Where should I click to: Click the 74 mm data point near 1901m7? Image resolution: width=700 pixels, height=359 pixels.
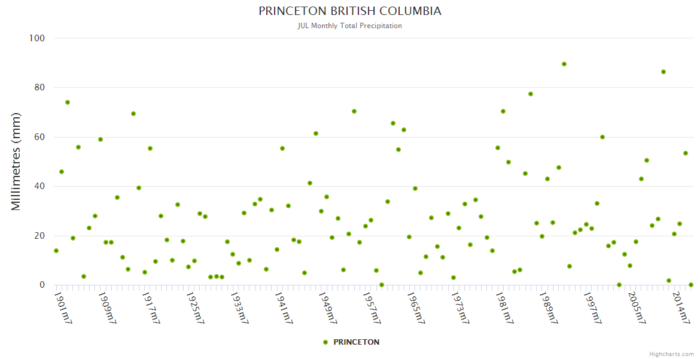pyautogui.click(x=68, y=102)
